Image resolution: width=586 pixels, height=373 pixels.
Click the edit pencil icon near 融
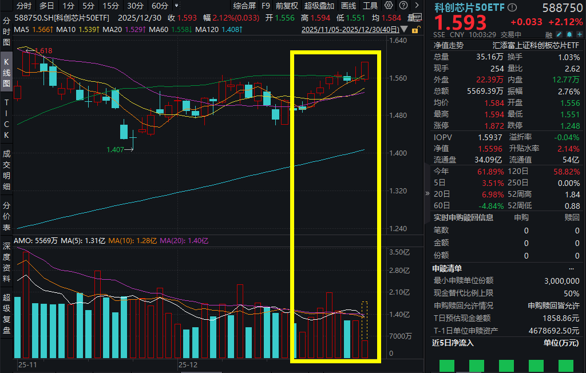(x=559, y=34)
